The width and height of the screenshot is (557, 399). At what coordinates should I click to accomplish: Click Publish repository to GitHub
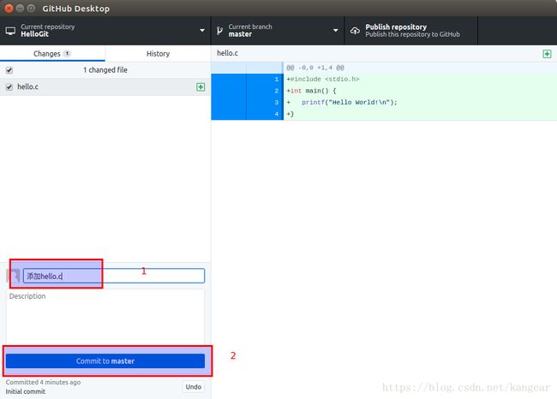[411, 31]
